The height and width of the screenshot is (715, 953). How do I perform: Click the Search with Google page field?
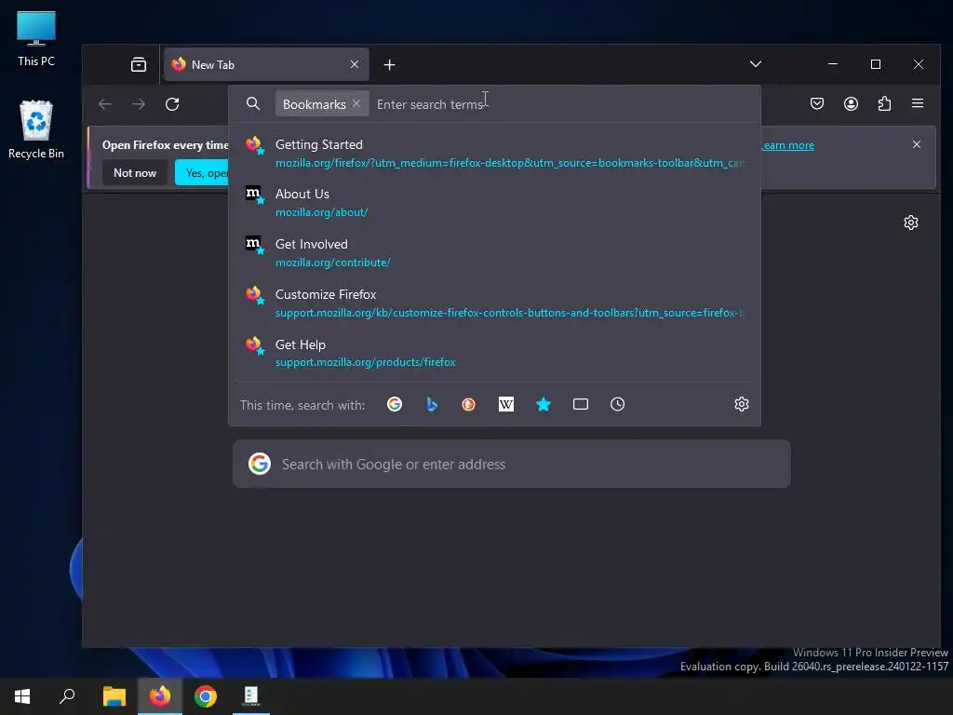coord(512,464)
